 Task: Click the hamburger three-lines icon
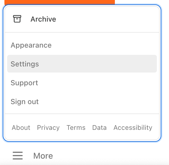(x=18, y=156)
